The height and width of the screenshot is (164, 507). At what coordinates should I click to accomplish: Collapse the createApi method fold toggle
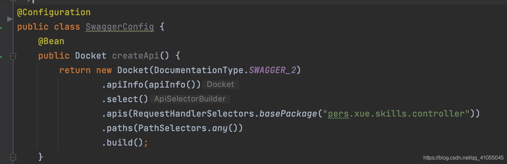13,57
